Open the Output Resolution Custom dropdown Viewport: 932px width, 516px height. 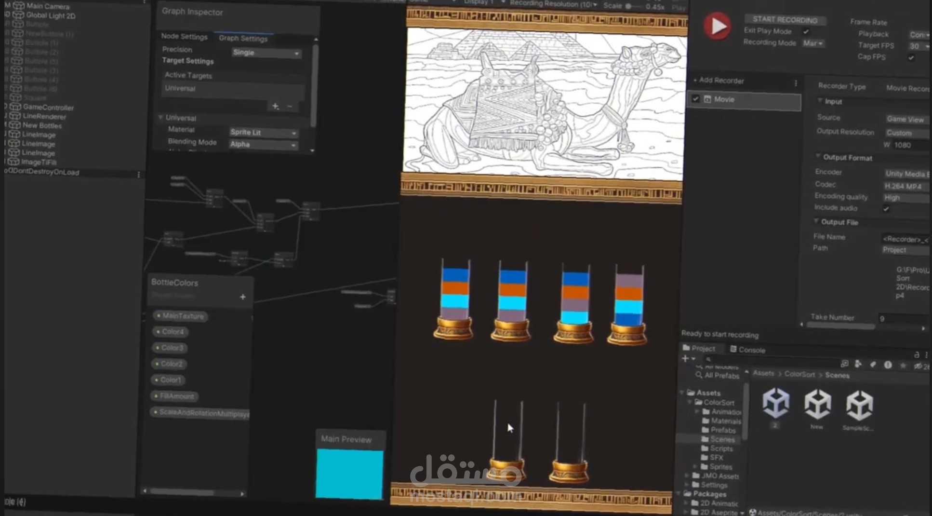[x=908, y=133]
